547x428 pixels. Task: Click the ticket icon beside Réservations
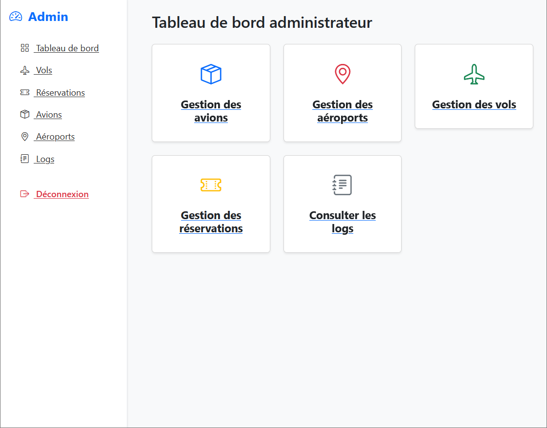(x=24, y=92)
